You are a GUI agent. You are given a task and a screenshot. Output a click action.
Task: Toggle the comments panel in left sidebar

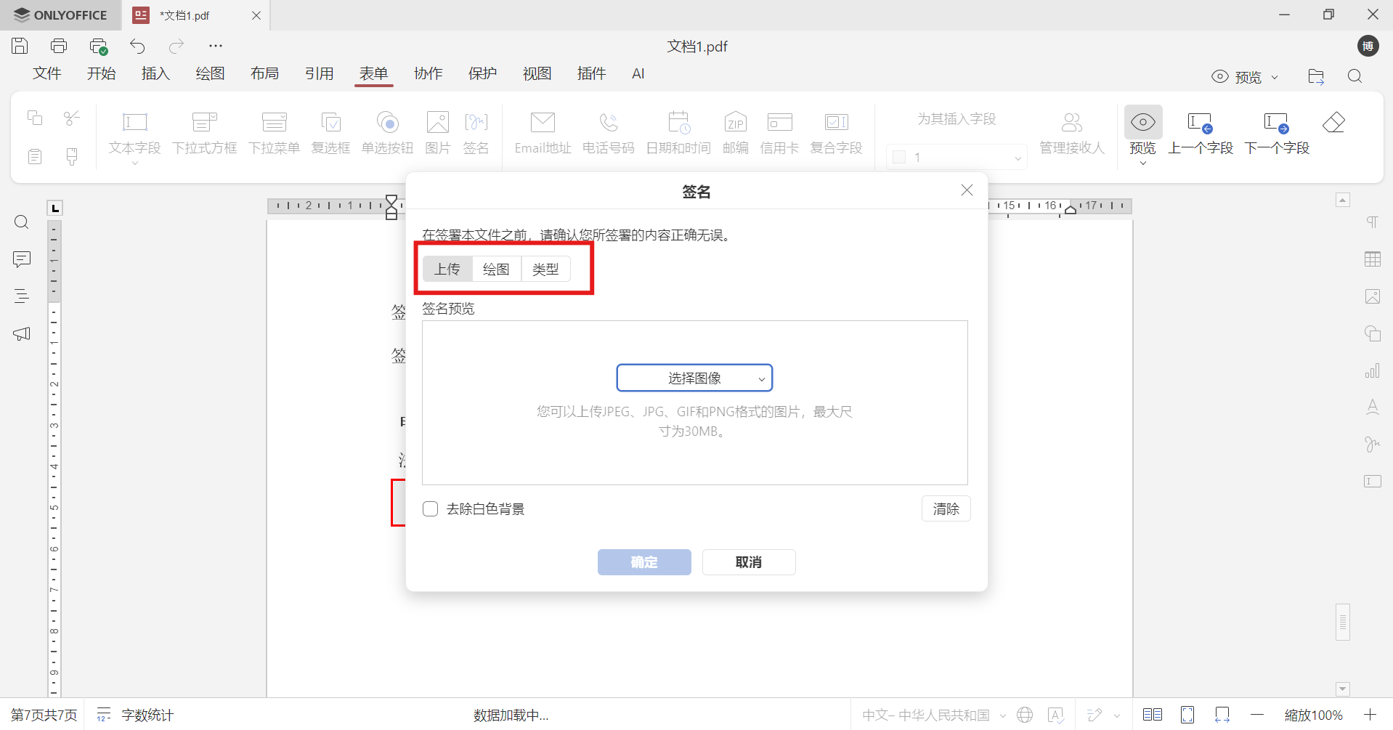[x=21, y=259]
